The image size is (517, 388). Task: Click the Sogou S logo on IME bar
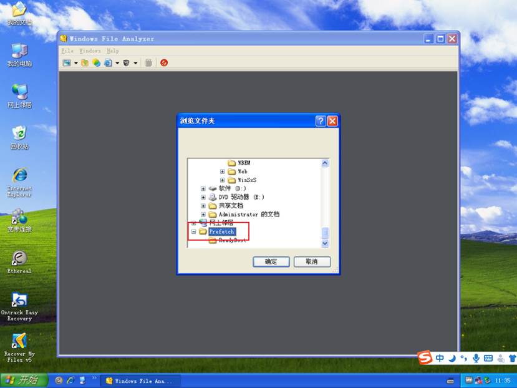[425, 357]
